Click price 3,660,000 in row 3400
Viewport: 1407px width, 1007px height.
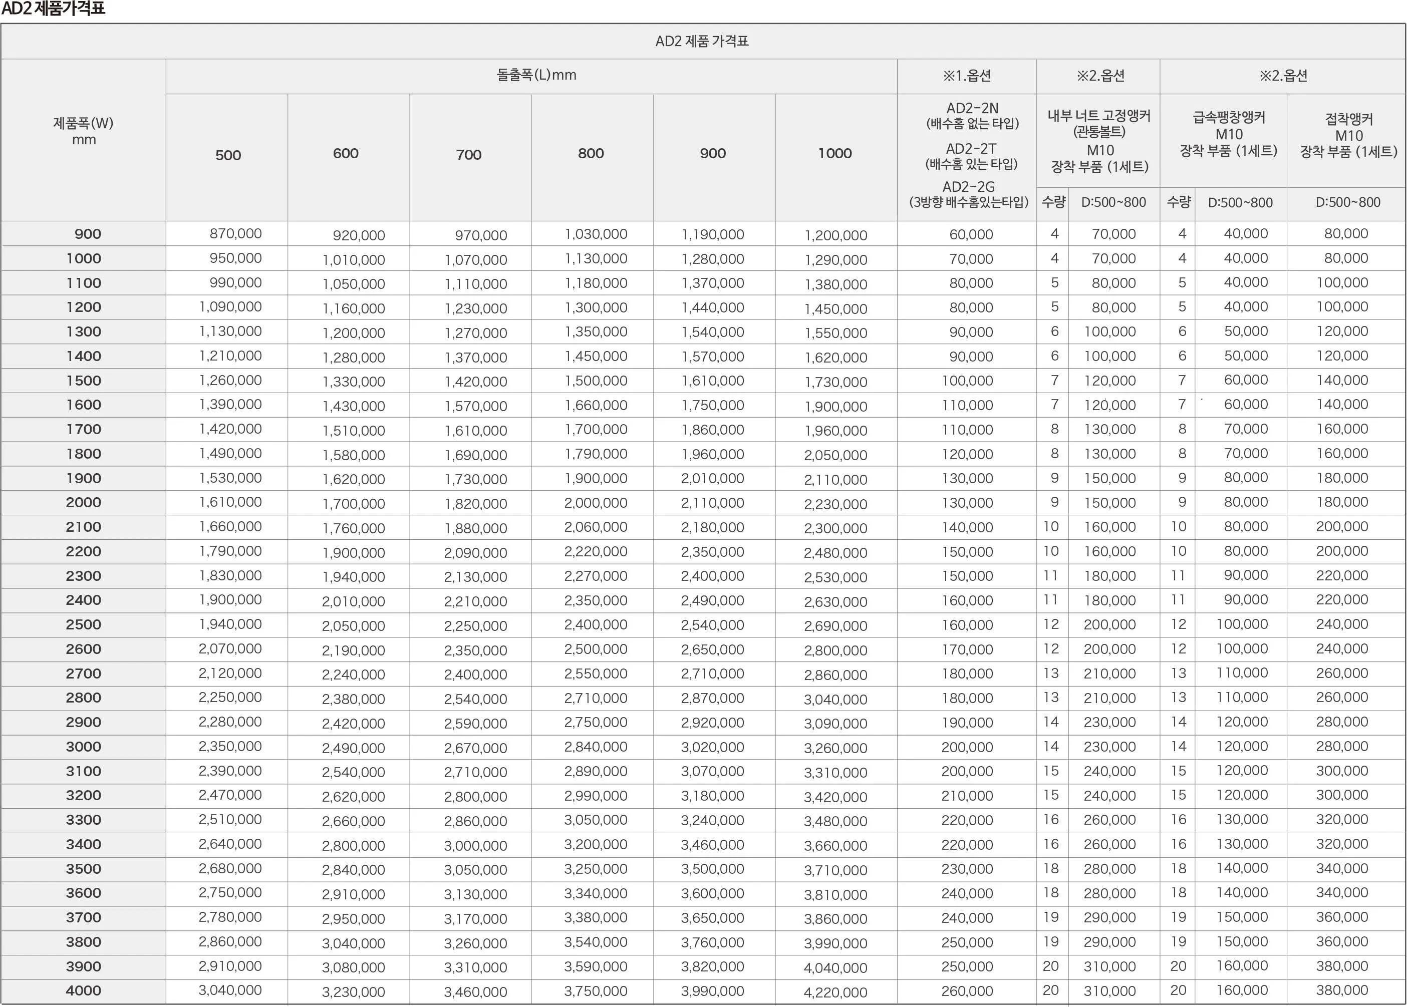pyautogui.click(x=836, y=846)
